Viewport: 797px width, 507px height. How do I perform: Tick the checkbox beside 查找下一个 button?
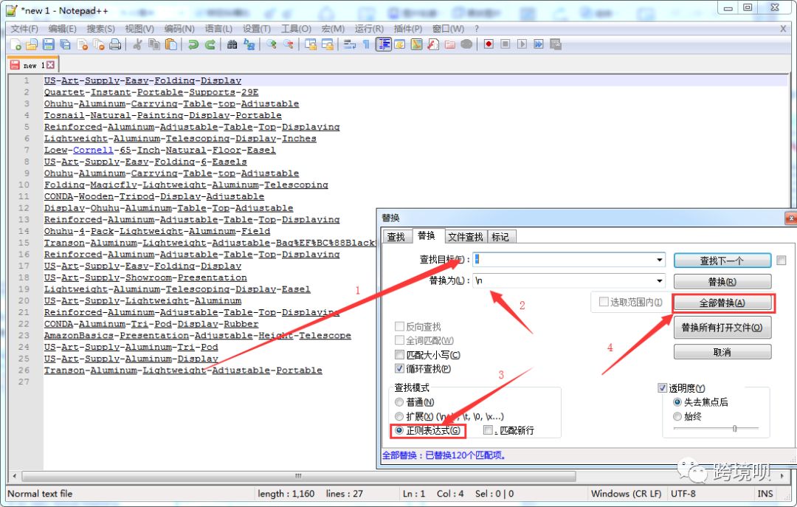point(782,261)
